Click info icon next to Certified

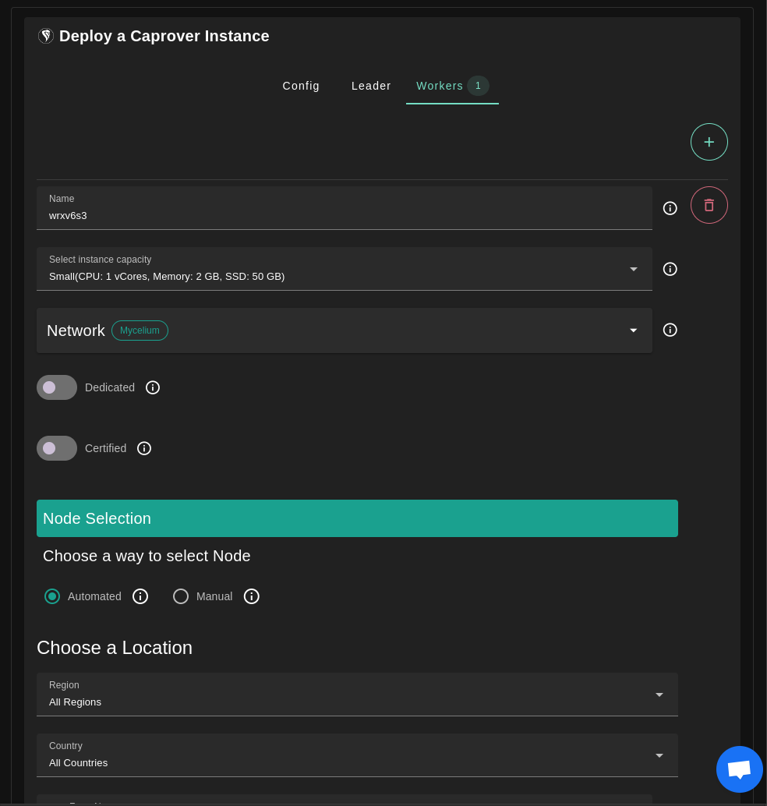pyautogui.click(x=144, y=448)
